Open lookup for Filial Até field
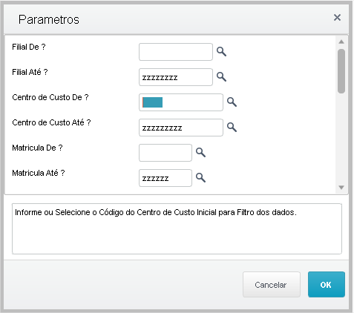 pyautogui.click(x=221, y=77)
